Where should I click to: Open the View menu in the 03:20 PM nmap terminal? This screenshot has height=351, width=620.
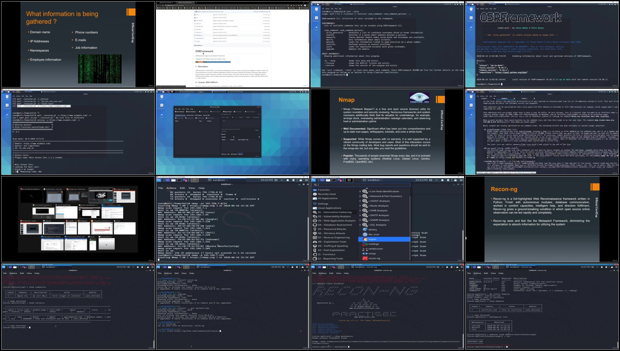click(192, 188)
